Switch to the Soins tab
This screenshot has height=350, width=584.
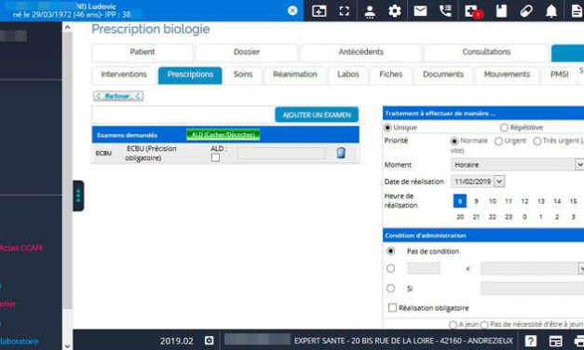point(243,74)
